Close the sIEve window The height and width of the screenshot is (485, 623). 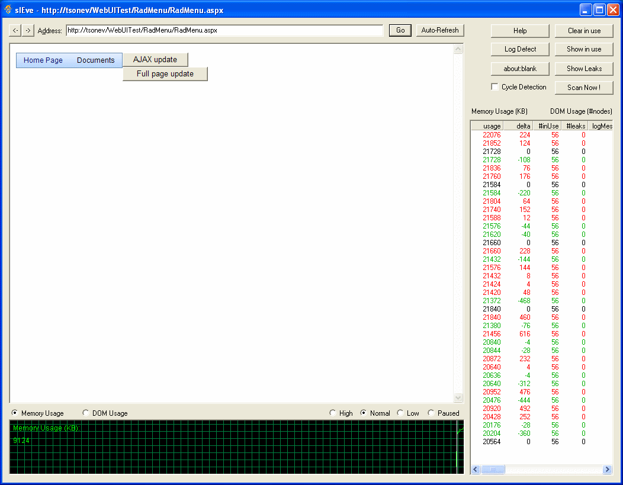613,10
